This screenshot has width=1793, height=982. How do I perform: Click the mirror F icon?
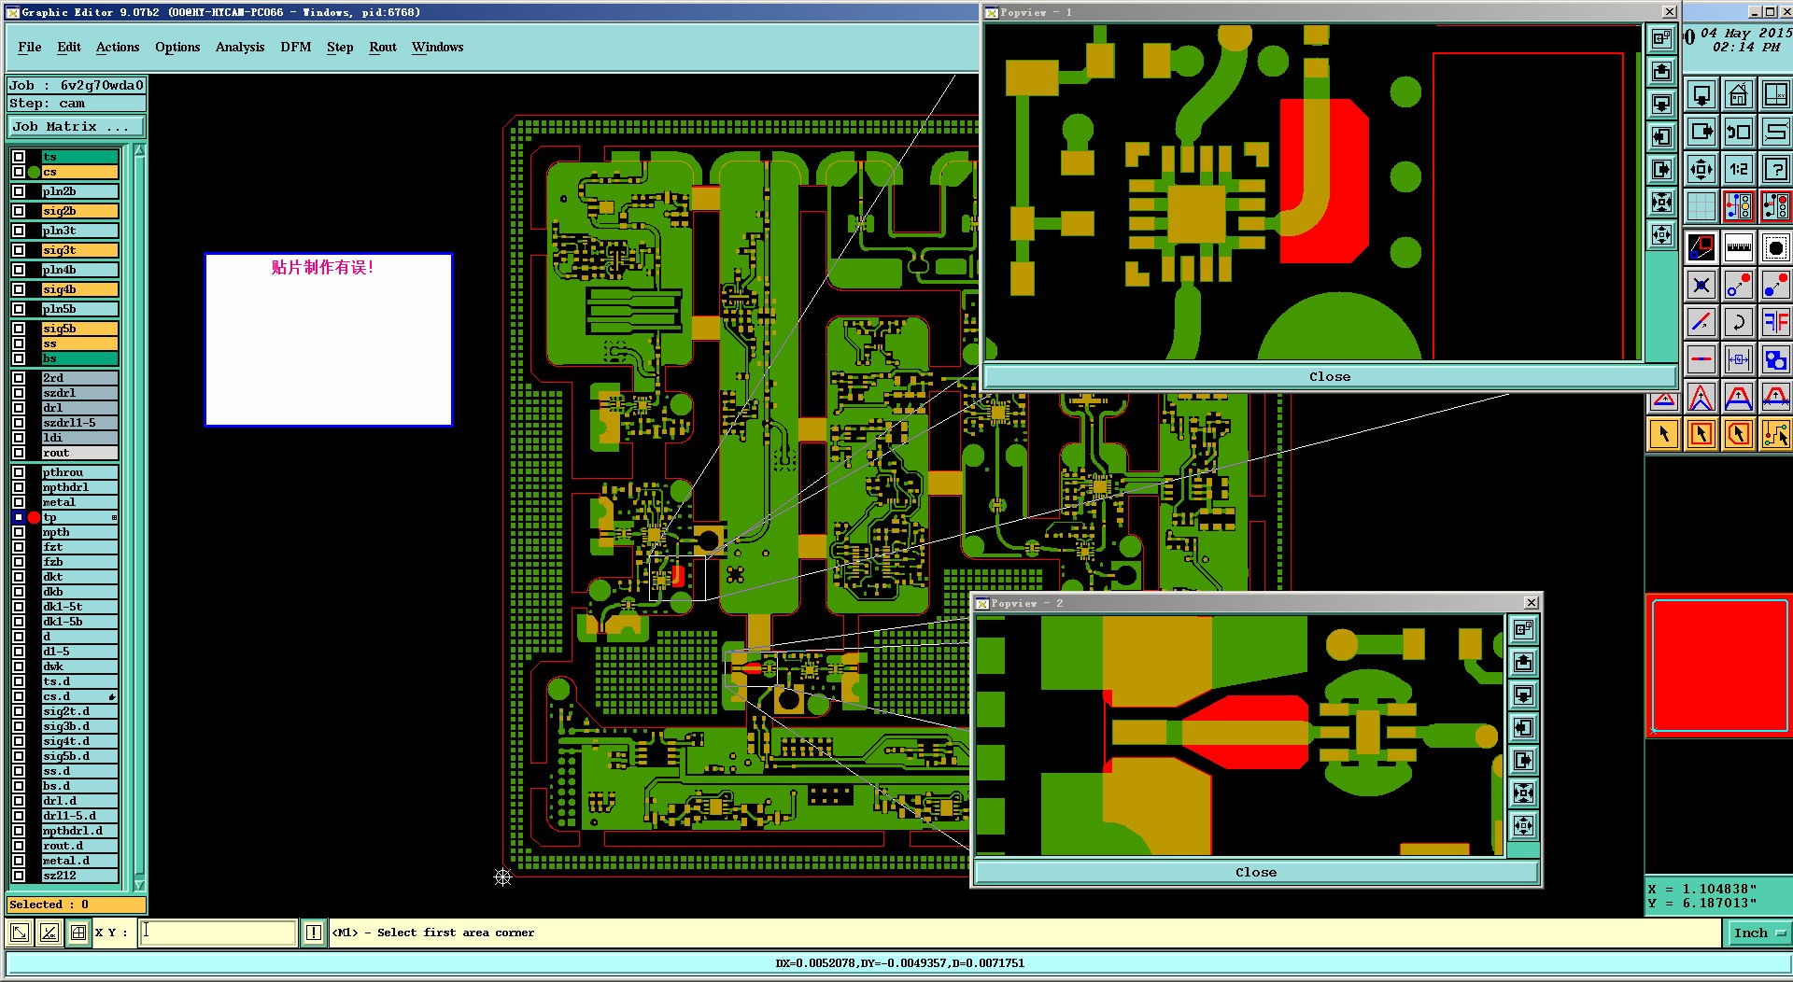[1774, 323]
